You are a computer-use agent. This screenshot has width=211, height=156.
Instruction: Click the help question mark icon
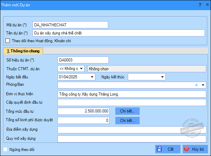200,5
